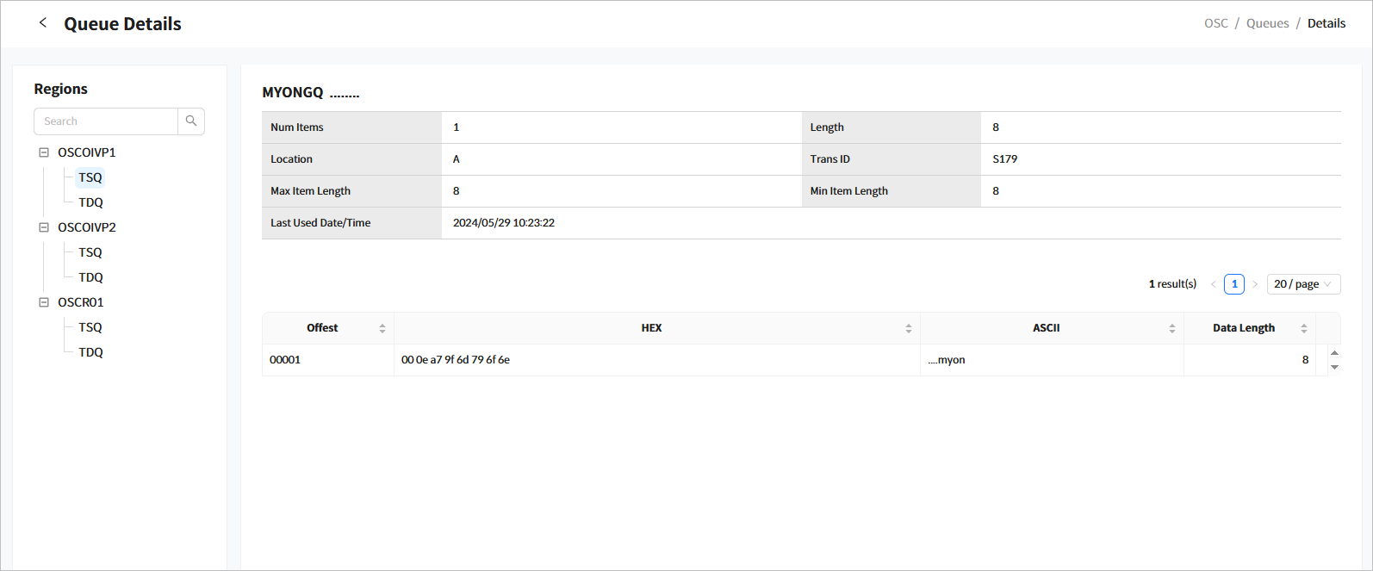This screenshot has width=1373, height=571.
Task: Open the 20 / page size dropdown
Action: point(1303,284)
